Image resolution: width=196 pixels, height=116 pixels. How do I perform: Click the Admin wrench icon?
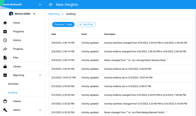5,110
